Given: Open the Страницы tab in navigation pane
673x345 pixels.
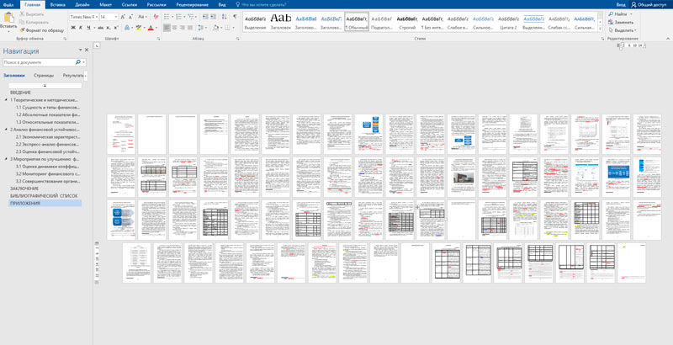Looking at the screenshot, I should tap(44, 76).
